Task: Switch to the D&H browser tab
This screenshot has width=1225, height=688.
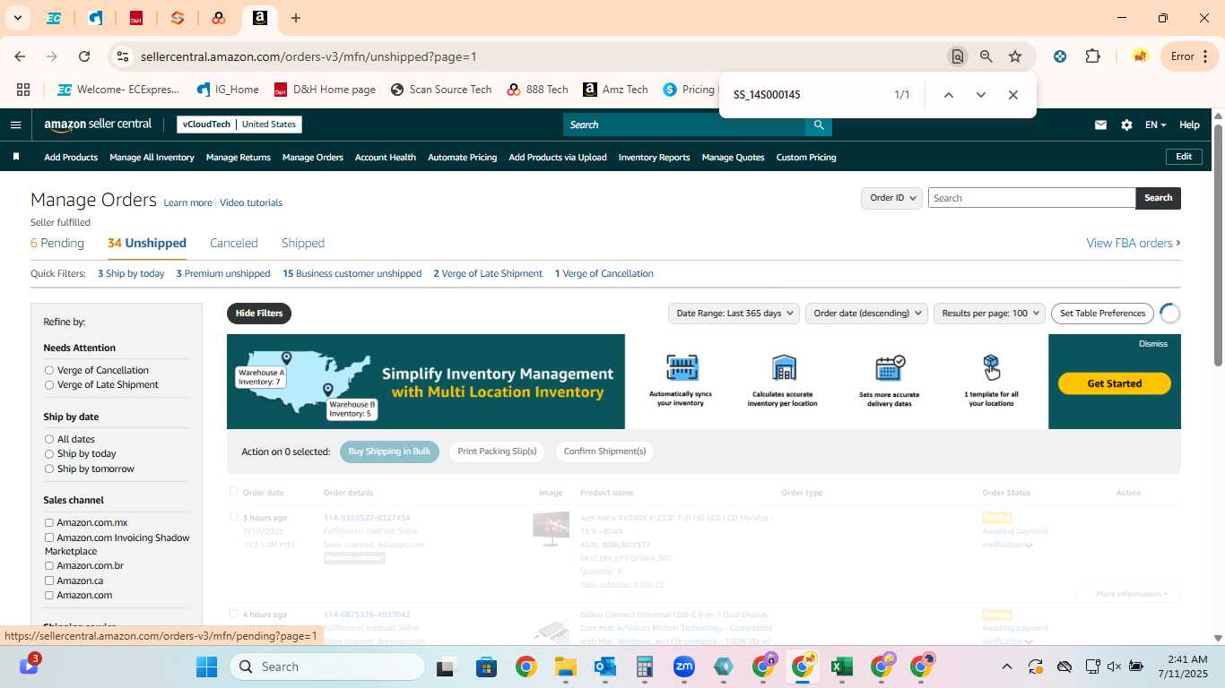Action: 136,18
